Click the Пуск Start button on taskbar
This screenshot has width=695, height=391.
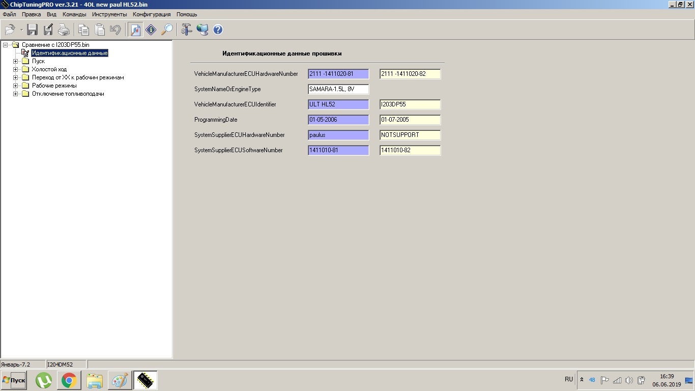point(14,380)
